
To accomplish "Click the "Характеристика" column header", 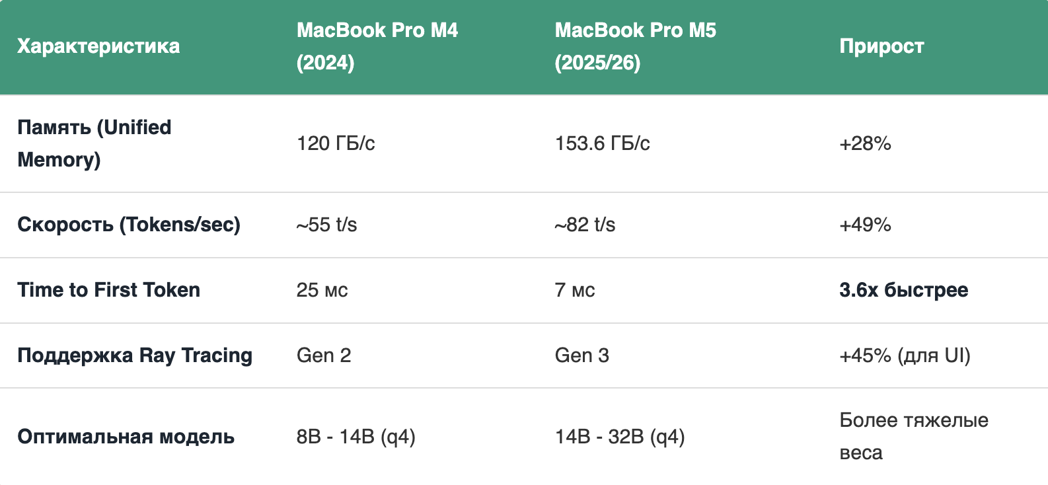I will (x=98, y=46).
